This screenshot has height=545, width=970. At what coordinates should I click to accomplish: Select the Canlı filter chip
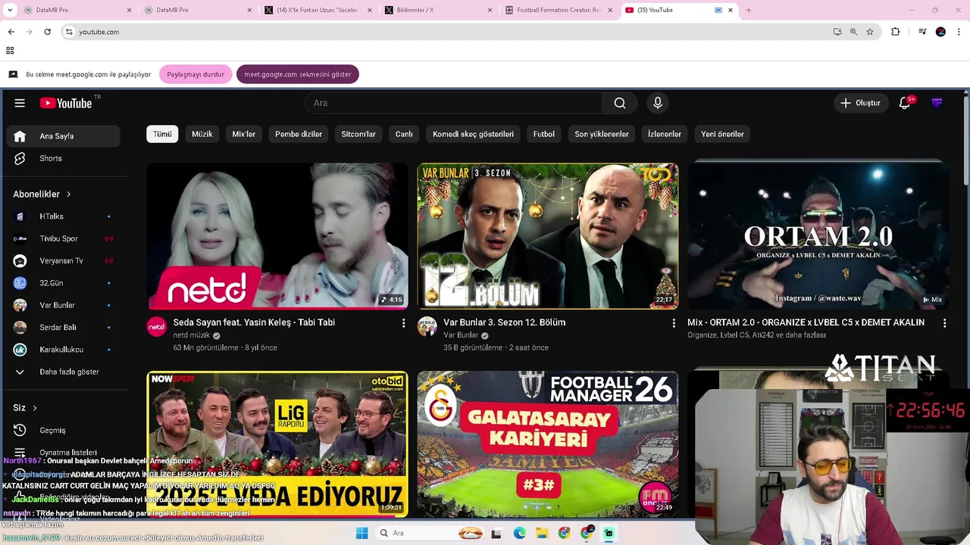pyautogui.click(x=404, y=134)
